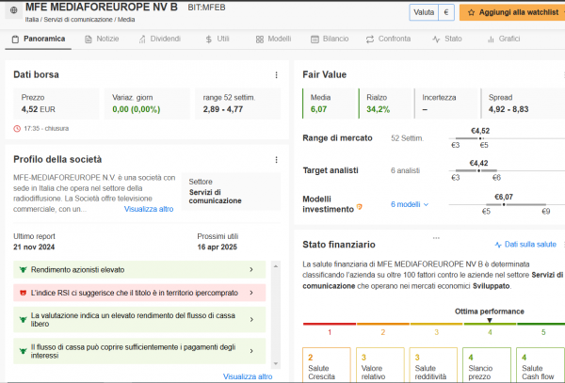Expand the pagamenti degli interessi row chevron

click(x=251, y=351)
